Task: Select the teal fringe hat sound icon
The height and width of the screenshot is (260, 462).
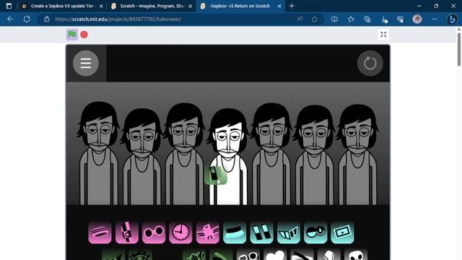Action: [x=235, y=233]
